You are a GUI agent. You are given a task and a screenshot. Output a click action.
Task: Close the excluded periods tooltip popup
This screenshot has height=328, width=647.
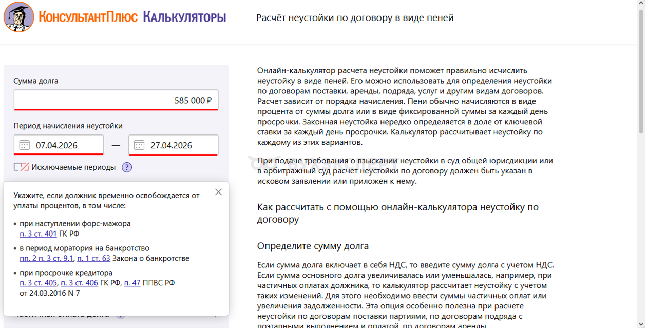point(219,192)
